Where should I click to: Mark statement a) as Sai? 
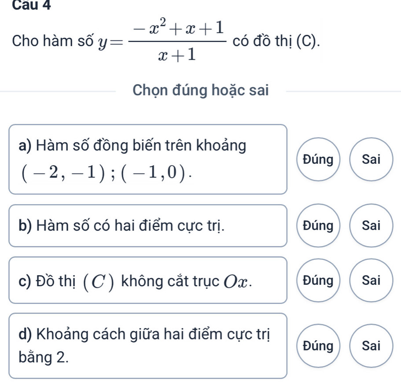pyautogui.click(x=371, y=160)
